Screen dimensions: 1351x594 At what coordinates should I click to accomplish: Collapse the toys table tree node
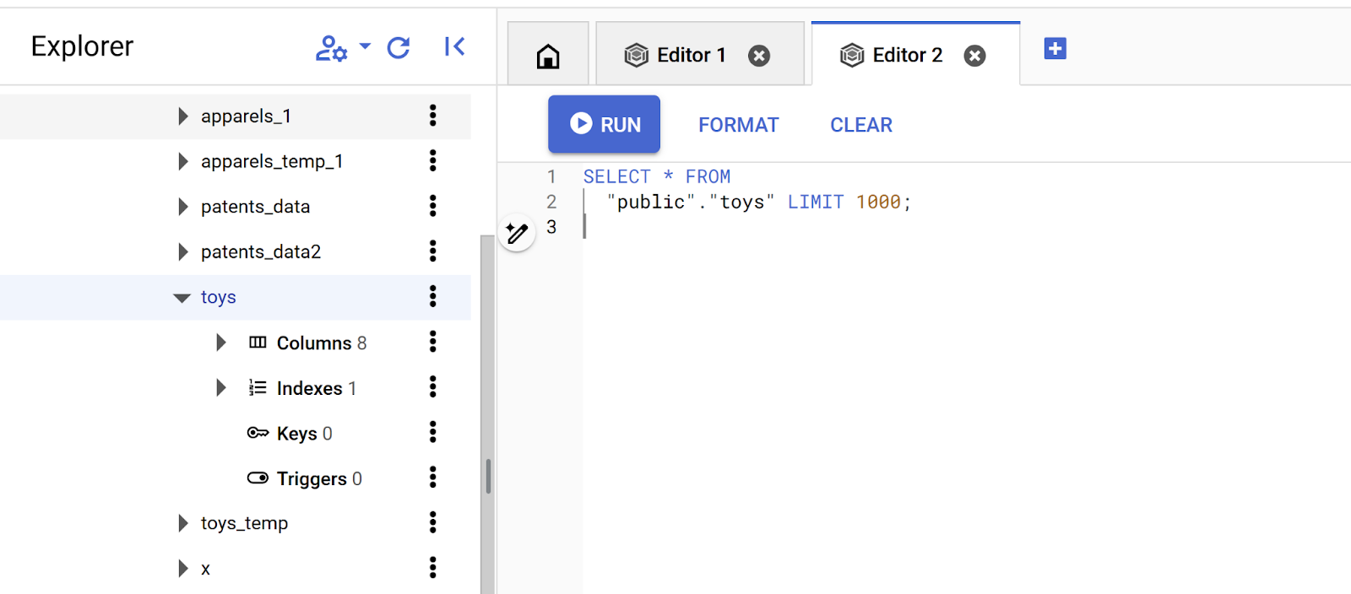pyautogui.click(x=182, y=298)
